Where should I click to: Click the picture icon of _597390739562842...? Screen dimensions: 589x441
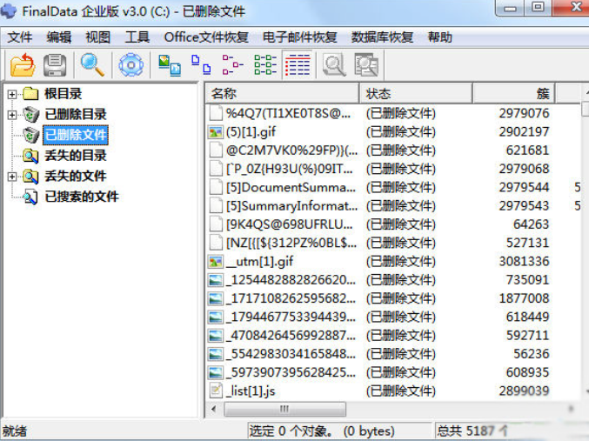point(216,372)
